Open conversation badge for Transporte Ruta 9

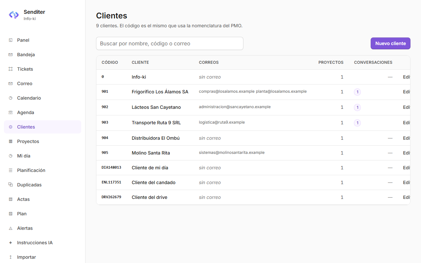tap(358, 123)
